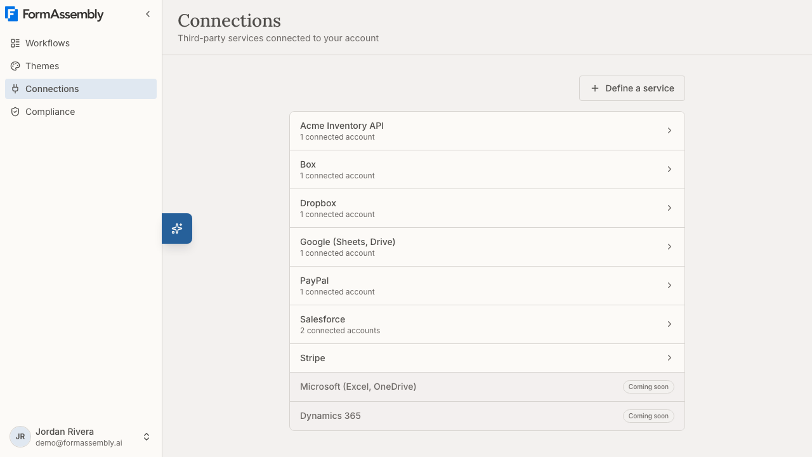
Task: Navigate to Compliance section
Action: tap(81, 112)
